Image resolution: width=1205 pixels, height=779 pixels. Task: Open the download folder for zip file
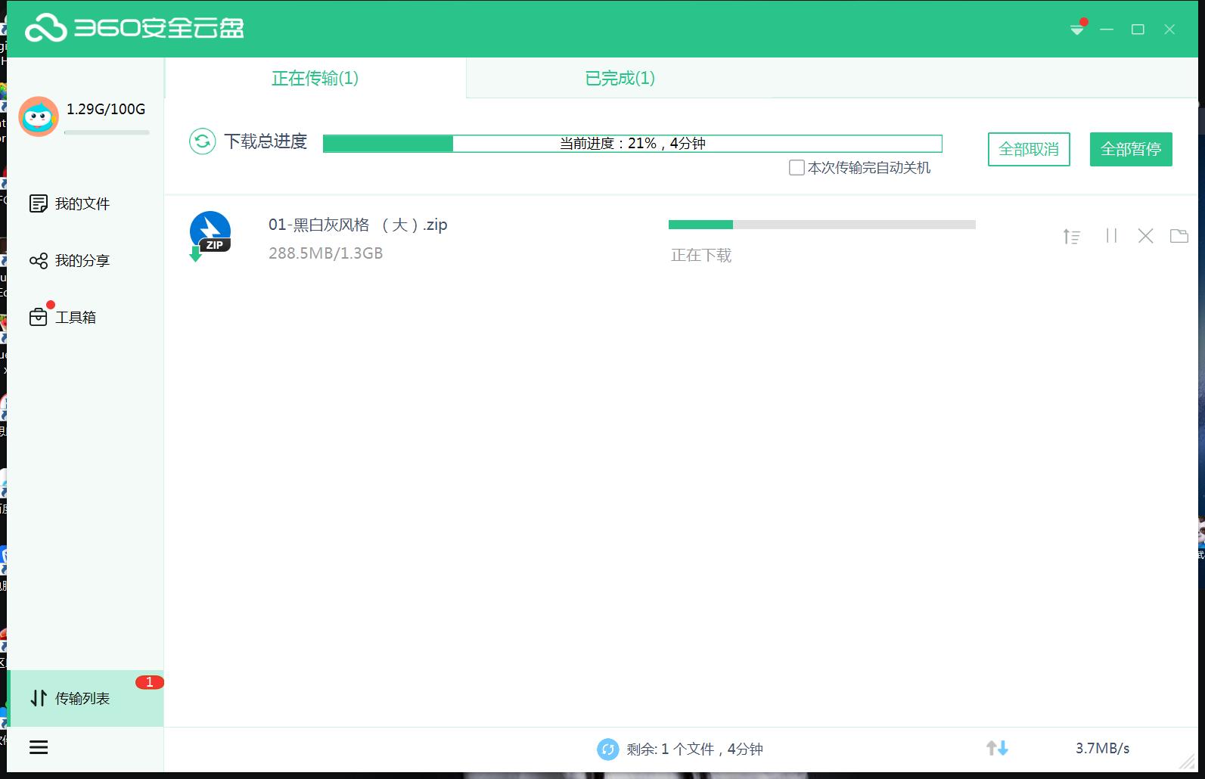(x=1179, y=236)
